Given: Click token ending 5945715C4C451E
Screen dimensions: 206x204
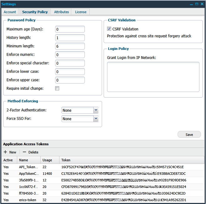Looking at the screenshot, I should (x=122, y=167).
